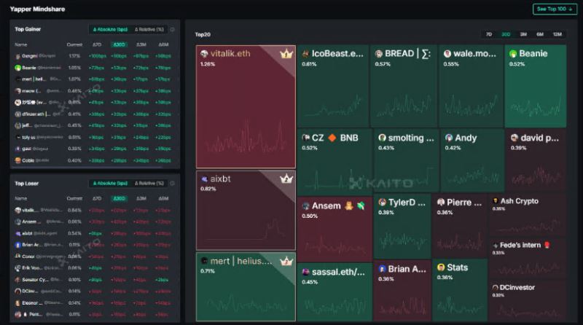583x325 pixels.
Task: Click the Stats avatar icon in the treemap
Action: 440,267
